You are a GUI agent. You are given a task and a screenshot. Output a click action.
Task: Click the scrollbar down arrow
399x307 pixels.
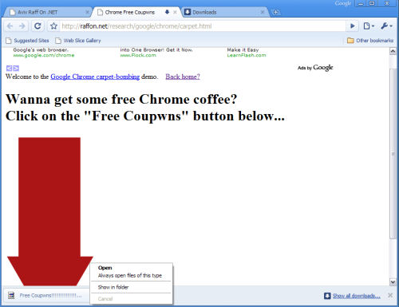[393, 282]
